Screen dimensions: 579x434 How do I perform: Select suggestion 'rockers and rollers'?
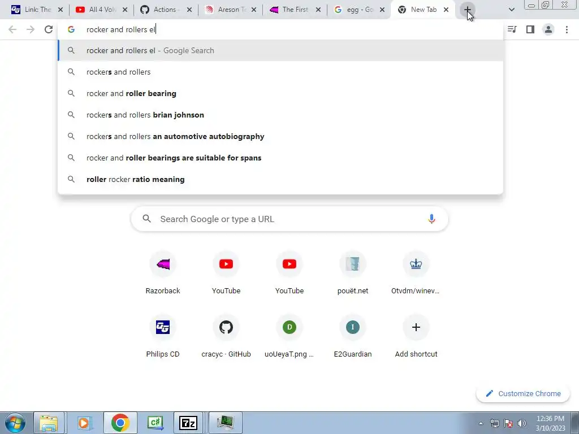click(280, 72)
